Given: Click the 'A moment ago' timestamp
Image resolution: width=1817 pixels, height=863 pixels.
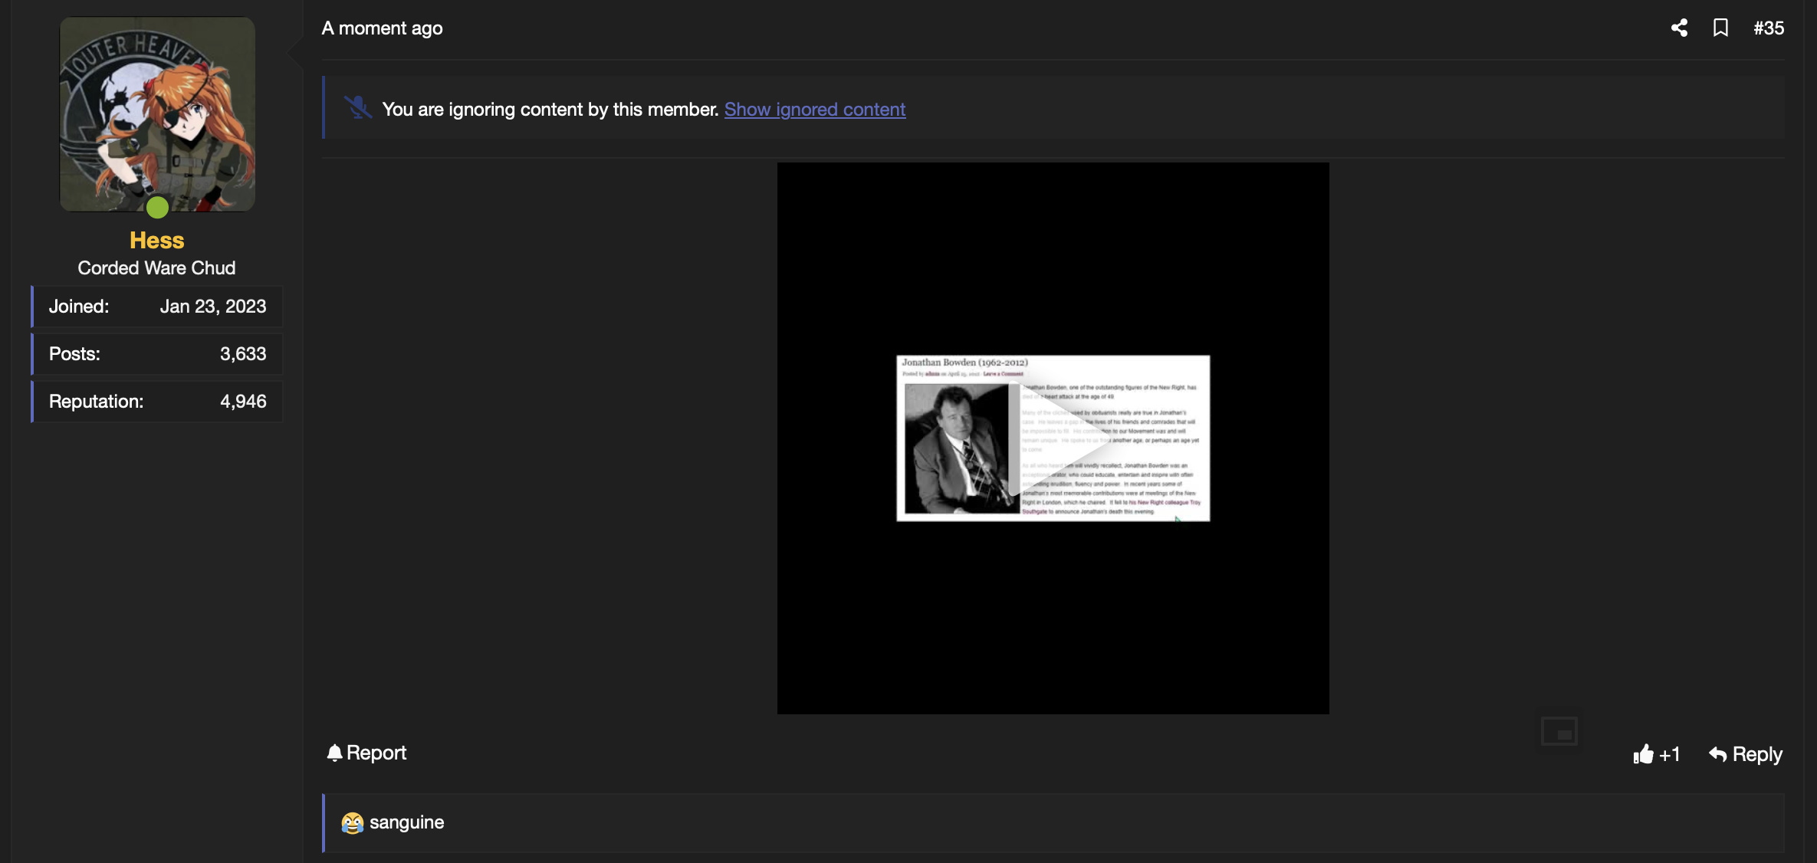Looking at the screenshot, I should (382, 28).
